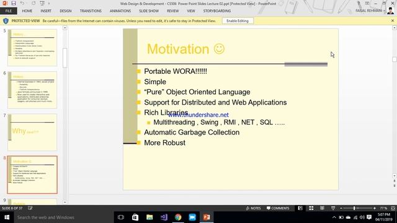The height and width of the screenshot is (223, 397).
Task: Open Ribbon Display Options
Action: click(367, 3)
